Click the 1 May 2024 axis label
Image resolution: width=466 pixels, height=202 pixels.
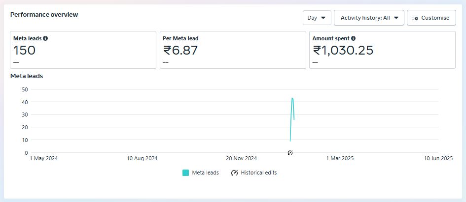(44, 158)
